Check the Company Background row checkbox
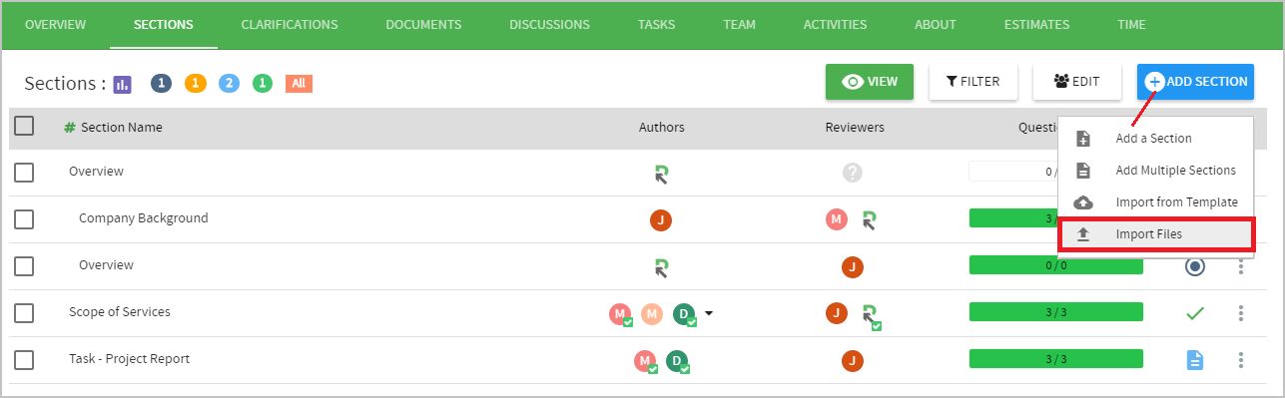1285x398 pixels. point(24,218)
